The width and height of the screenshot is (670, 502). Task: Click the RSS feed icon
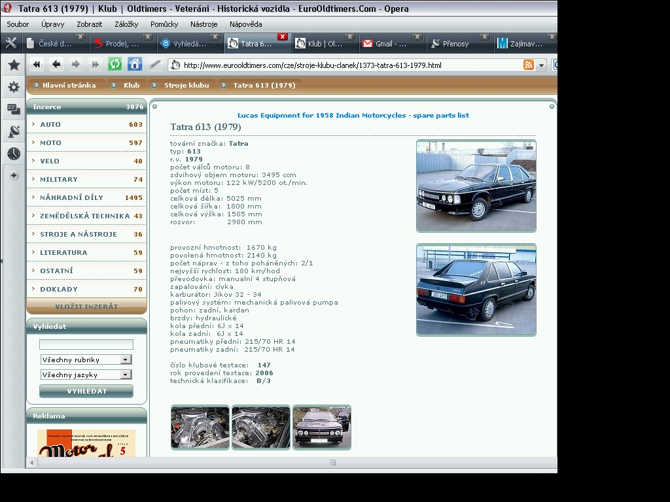point(528,65)
